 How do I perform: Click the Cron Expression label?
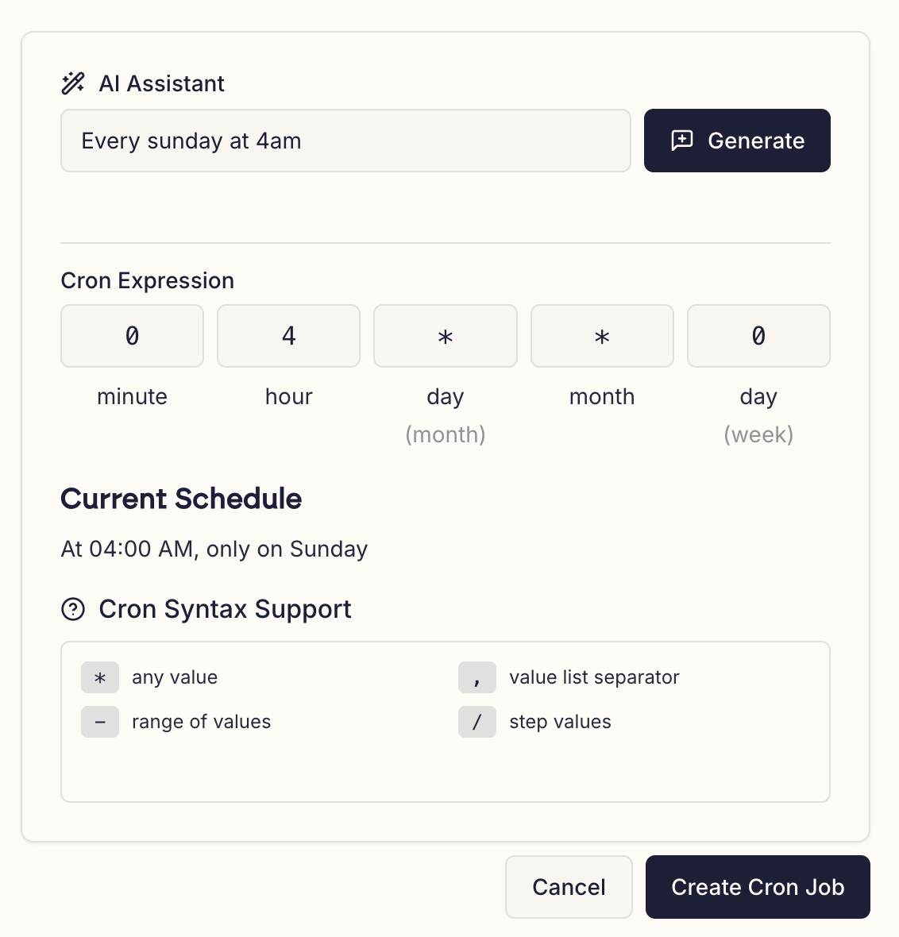tap(148, 280)
